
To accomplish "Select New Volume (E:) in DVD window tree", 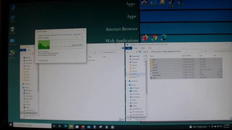I will [x=138, y=115].
